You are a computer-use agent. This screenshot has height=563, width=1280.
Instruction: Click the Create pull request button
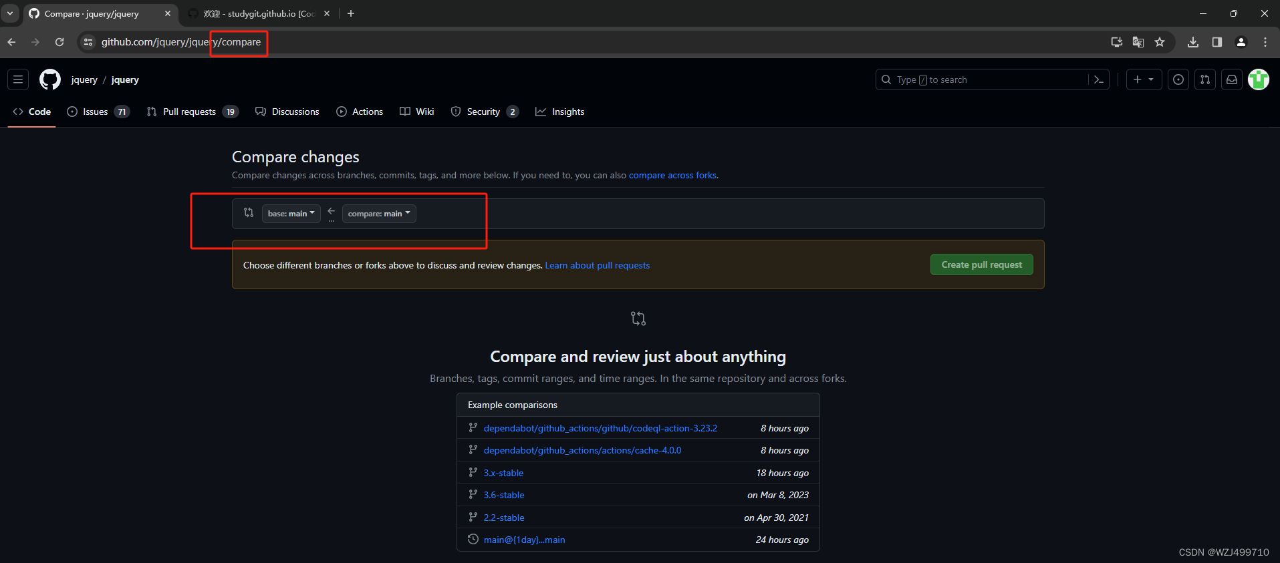(x=981, y=264)
